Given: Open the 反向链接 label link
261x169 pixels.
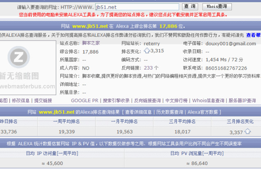Looking at the screenshot, I should point(131,68).
